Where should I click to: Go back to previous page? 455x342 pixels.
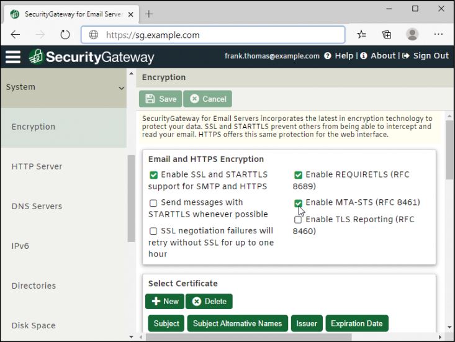point(15,35)
